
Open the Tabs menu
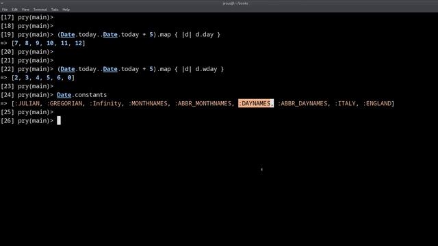click(x=55, y=10)
